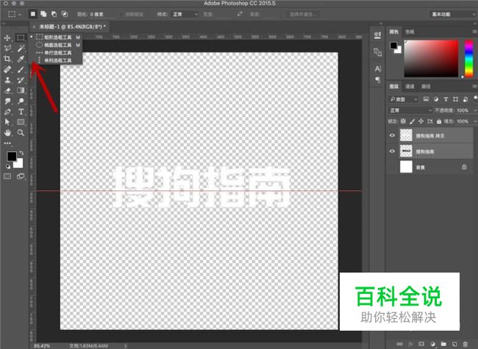The height and width of the screenshot is (349, 478).
Task: Select the Gradient tool
Action: [21, 90]
